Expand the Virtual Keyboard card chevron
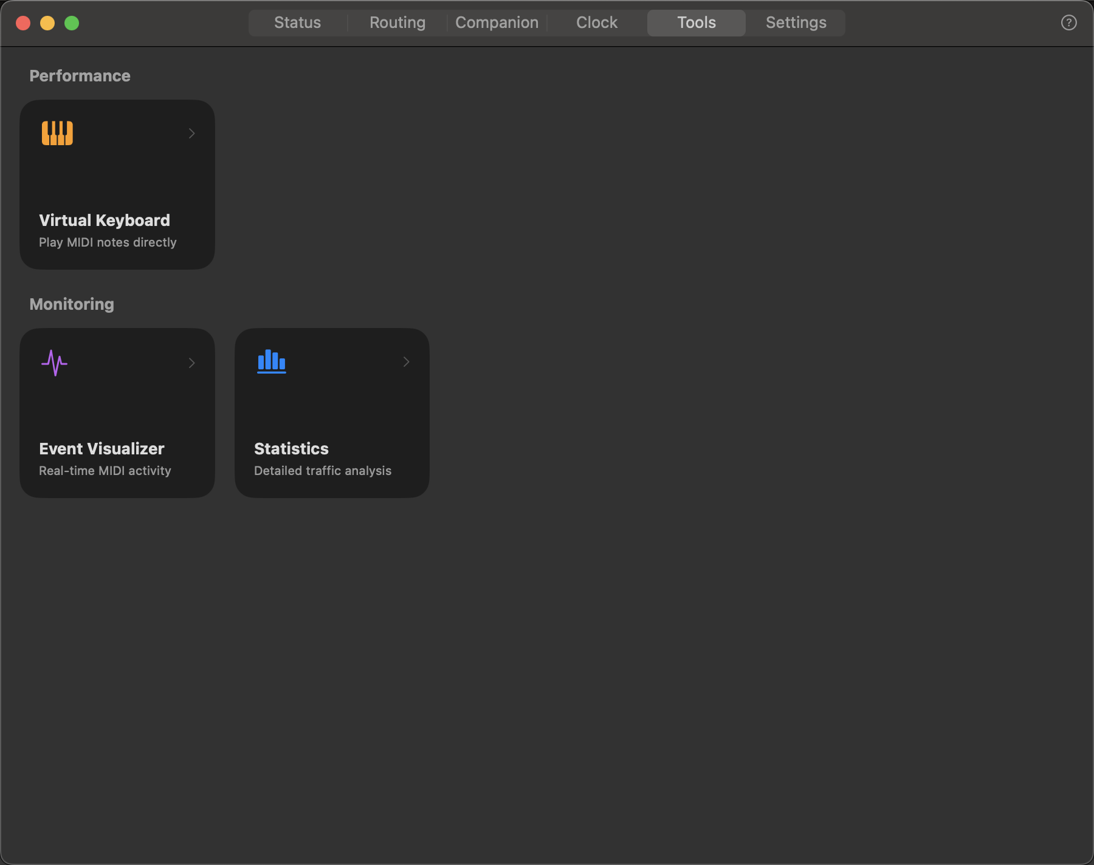The width and height of the screenshot is (1094, 865). point(191,133)
